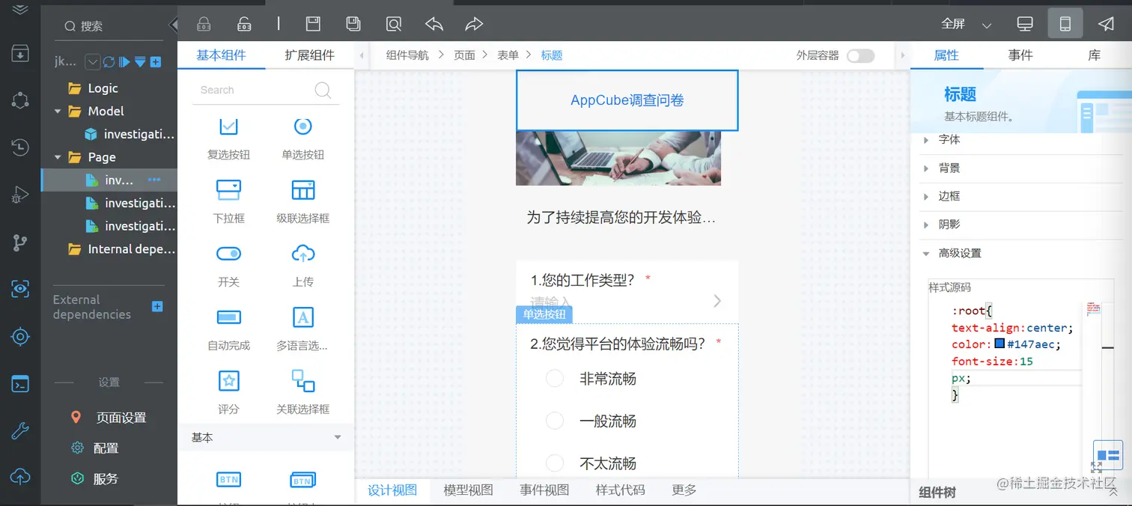Click the #147aec color swatch in style code
Screen dimensions: 1132x506
[x=999, y=344]
